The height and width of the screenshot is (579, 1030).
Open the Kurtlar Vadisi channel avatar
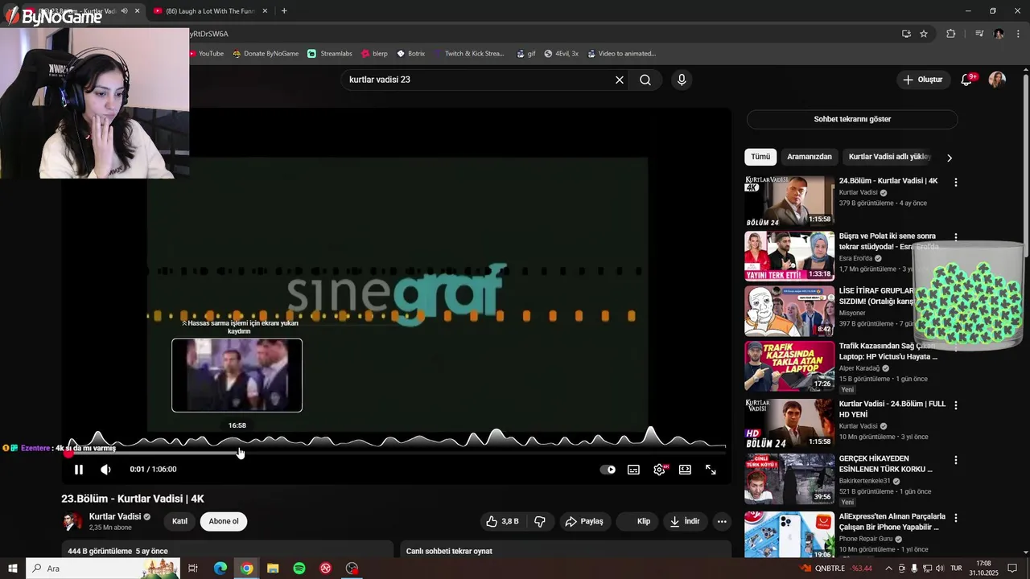tap(72, 521)
